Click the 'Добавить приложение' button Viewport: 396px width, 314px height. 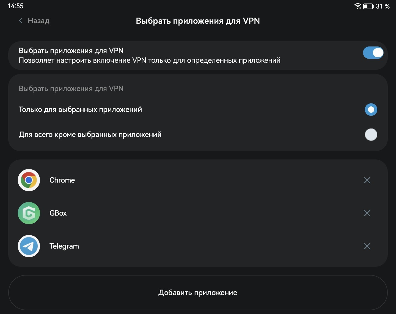198,293
